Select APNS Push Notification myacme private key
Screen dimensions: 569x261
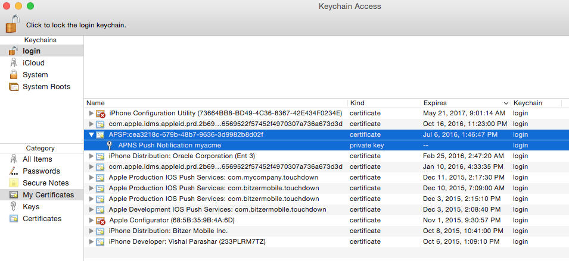(x=169, y=145)
